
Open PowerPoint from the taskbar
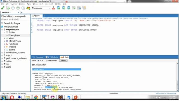76,97
